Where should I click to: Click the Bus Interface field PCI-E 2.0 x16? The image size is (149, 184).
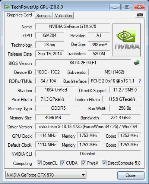pyautogui.click(x=112, y=81)
